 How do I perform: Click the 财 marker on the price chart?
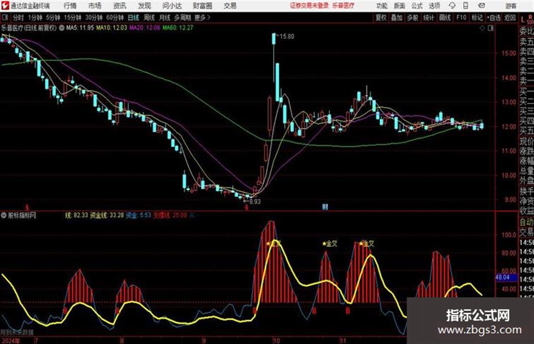click(325, 207)
